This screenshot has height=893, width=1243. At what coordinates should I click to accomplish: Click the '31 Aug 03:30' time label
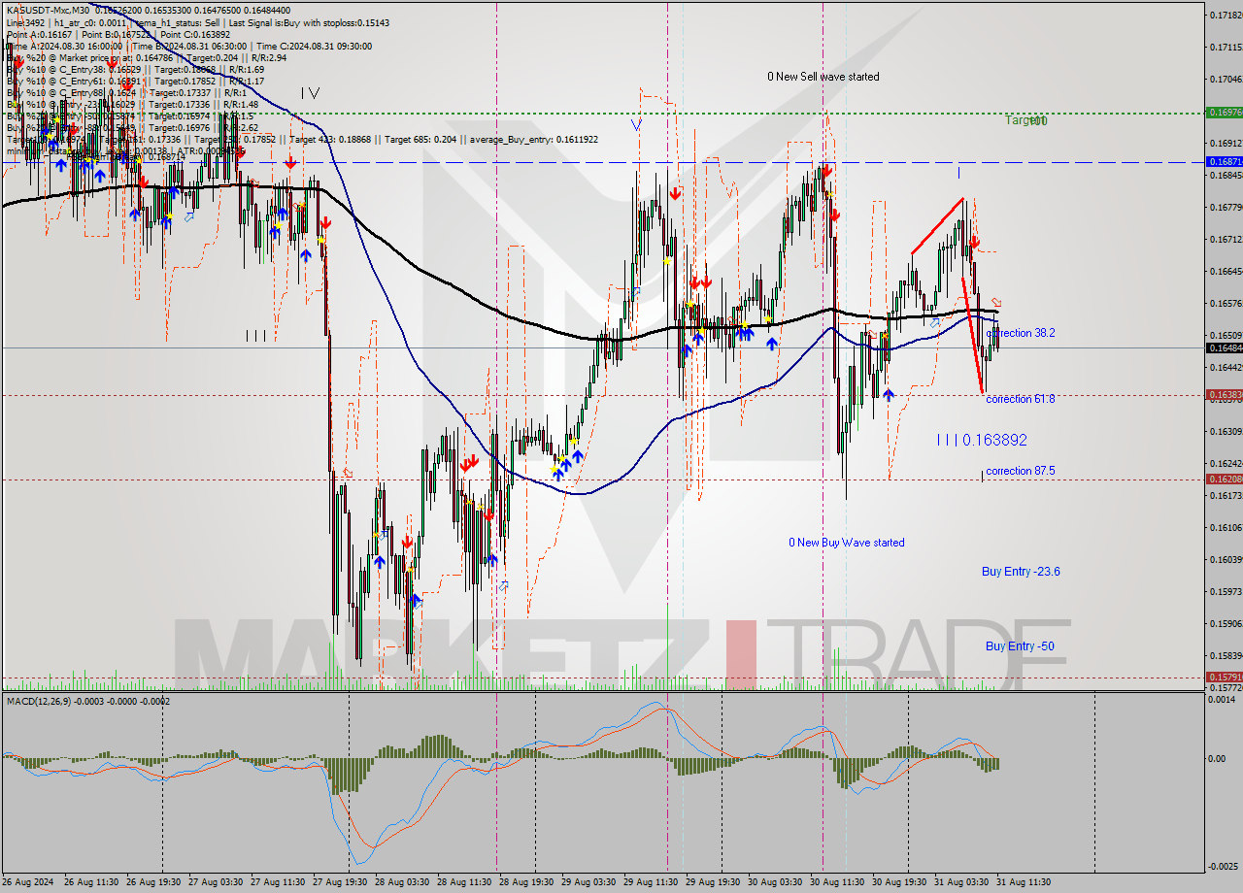961,882
